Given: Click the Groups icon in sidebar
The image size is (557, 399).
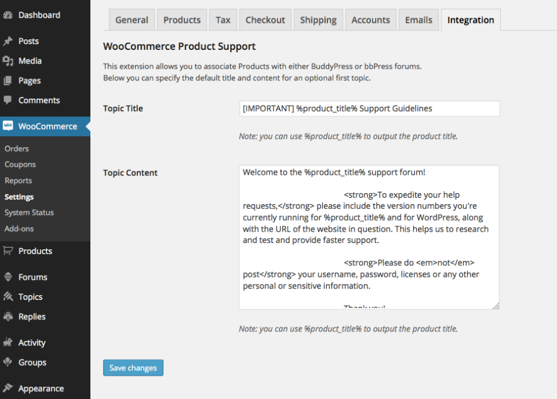Looking at the screenshot, I should point(8,363).
